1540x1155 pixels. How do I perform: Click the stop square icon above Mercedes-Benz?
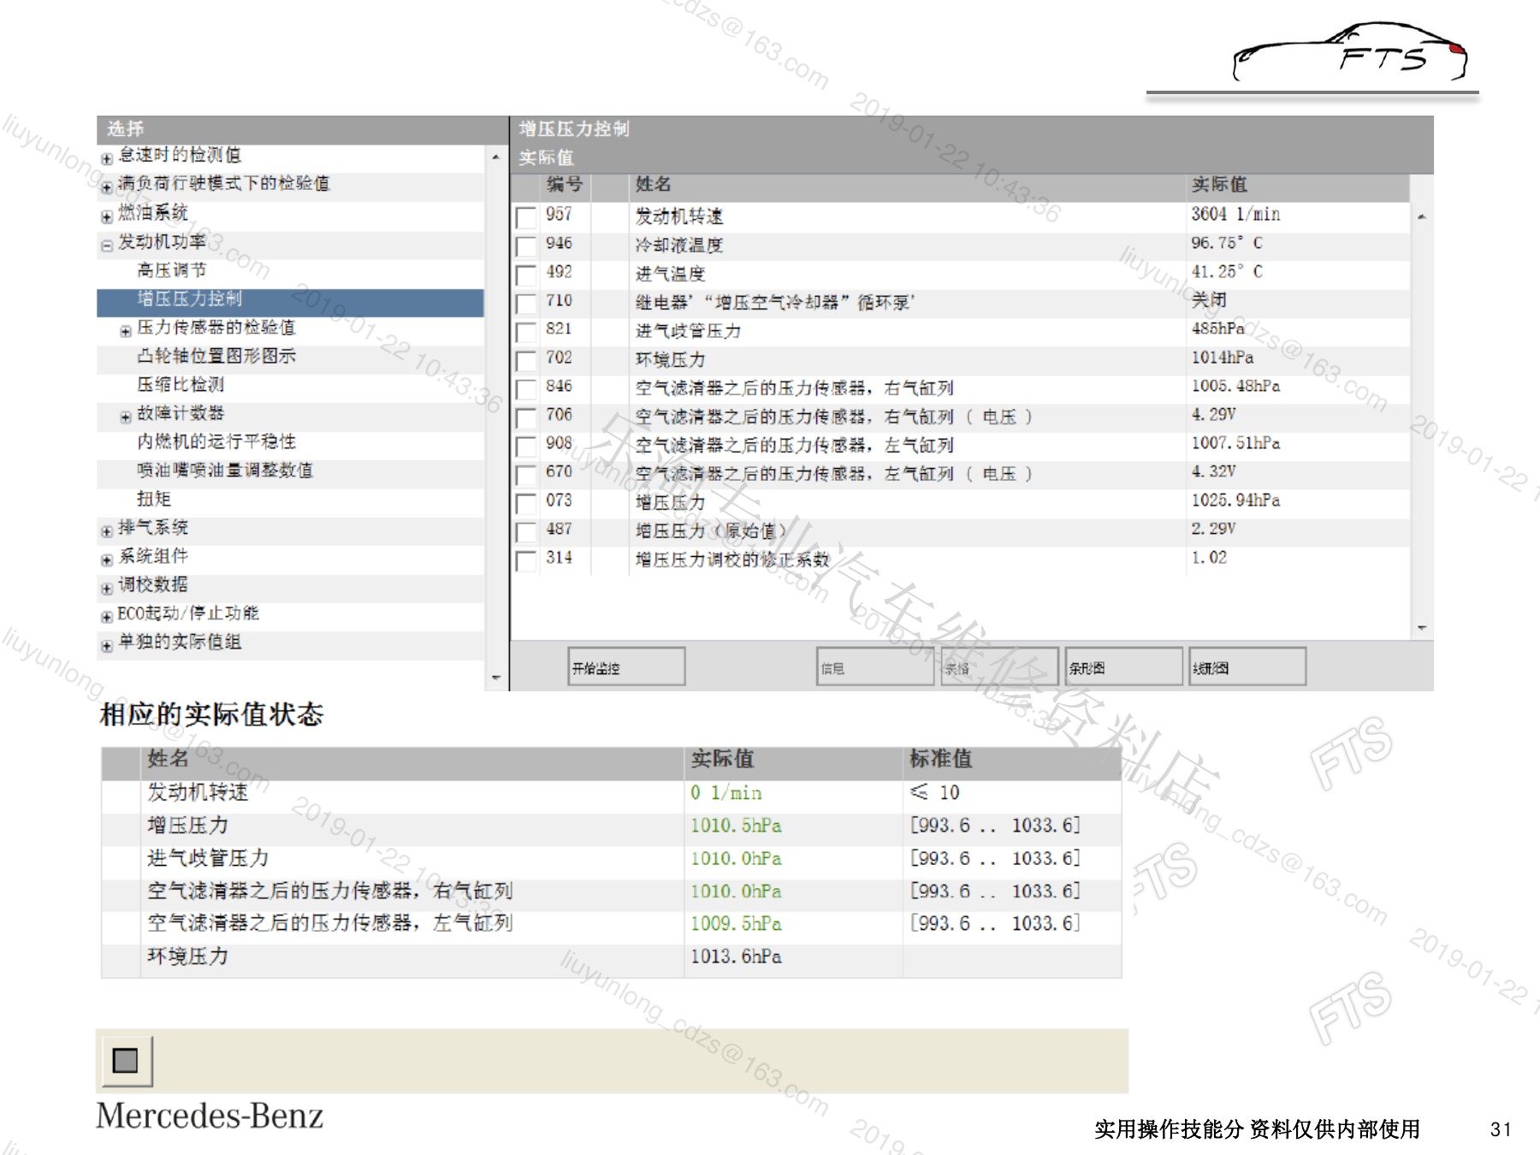click(x=126, y=1061)
